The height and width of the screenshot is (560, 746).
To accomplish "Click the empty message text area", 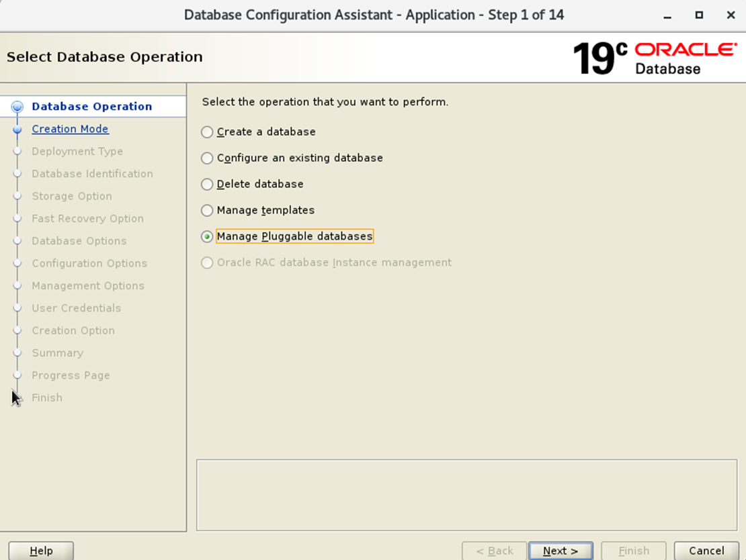I will (466, 495).
